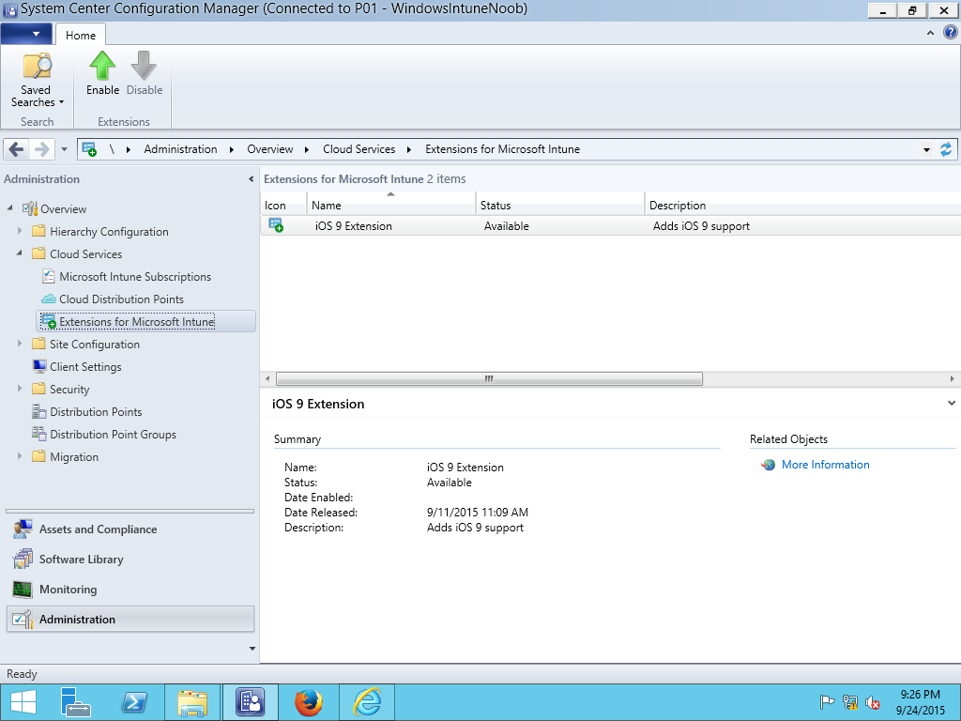
Task: Sort the list by Description column
Action: click(803, 205)
